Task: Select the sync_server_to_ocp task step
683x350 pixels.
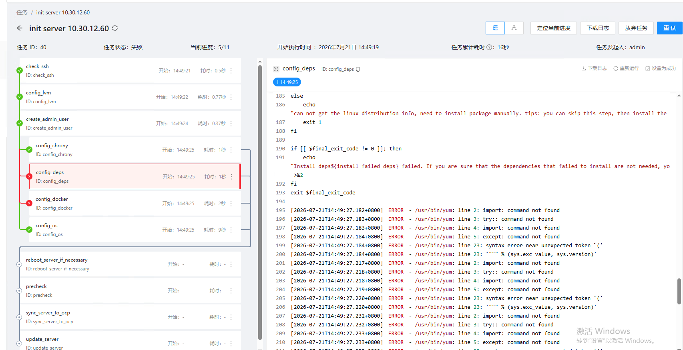Action: pyautogui.click(x=130, y=317)
